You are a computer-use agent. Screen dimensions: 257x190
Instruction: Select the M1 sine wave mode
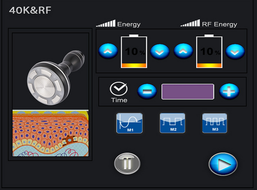129,123
